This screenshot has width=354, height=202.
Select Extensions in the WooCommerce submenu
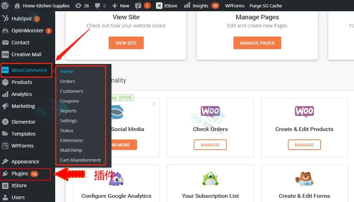72,141
